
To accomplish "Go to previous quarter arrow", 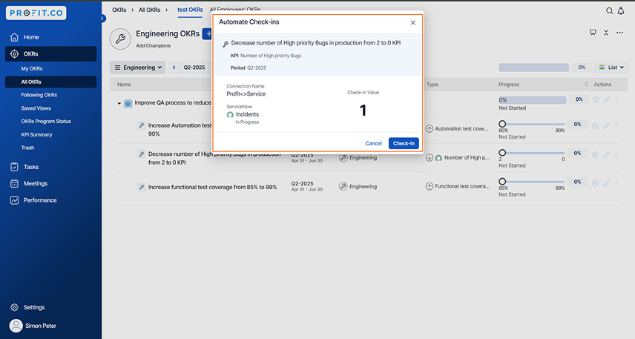I will pos(174,68).
